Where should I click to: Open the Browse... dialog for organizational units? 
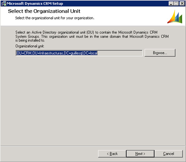tap(160, 53)
